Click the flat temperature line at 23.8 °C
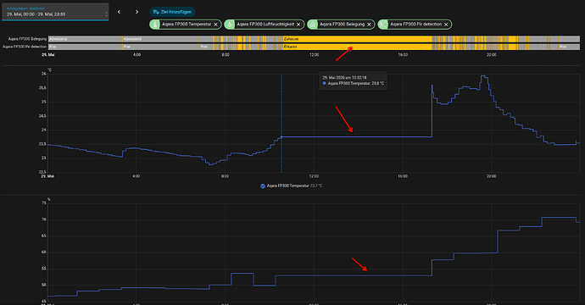 [x=357, y=137]
